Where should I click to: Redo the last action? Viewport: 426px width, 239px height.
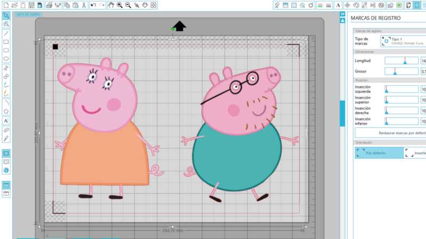click(x=102, y=5)
